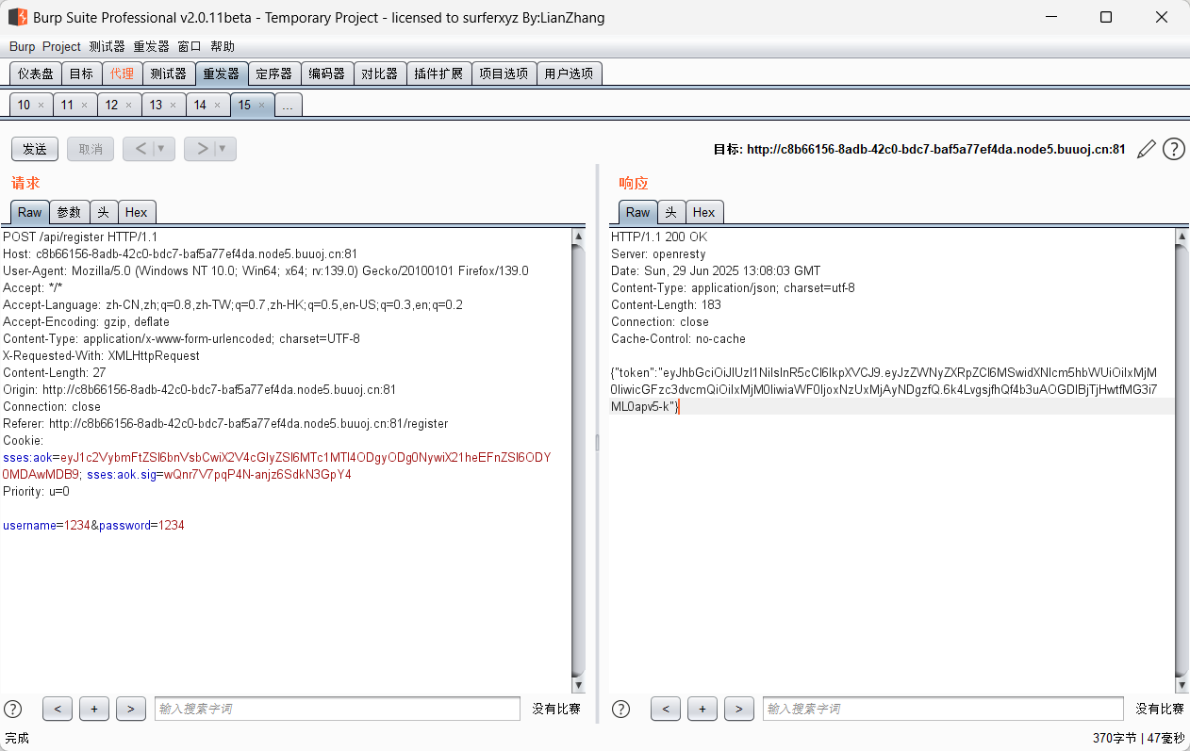The height and width of the screenshot is (751, 1190).
Task: Select response 头 view tab
Action: 671,212
